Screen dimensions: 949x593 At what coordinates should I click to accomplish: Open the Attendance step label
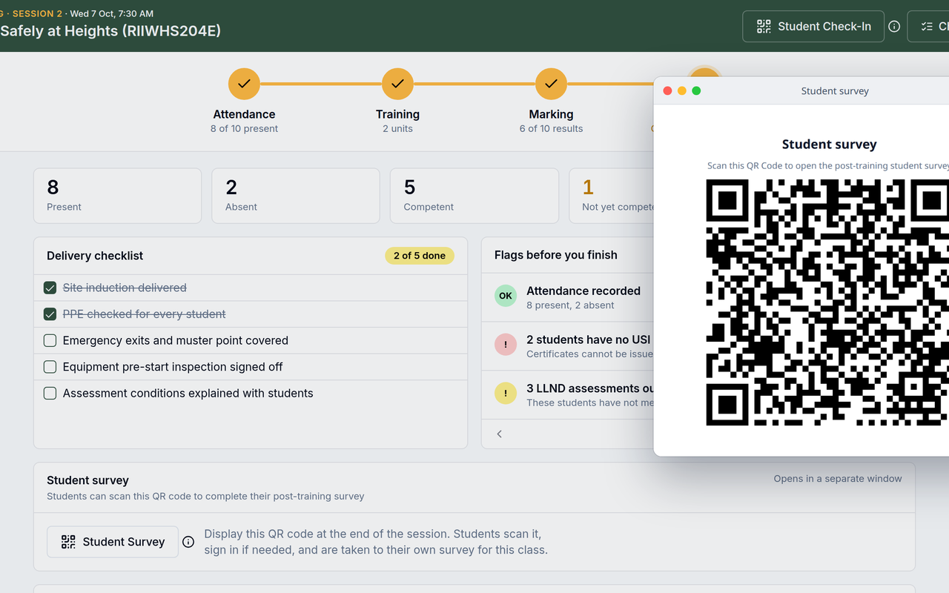pyautogui.click(x=244, y=114)
